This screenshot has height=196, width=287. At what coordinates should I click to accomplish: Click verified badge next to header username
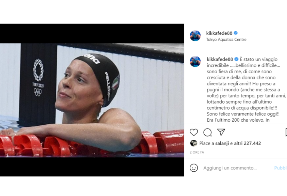click(236, 33)
